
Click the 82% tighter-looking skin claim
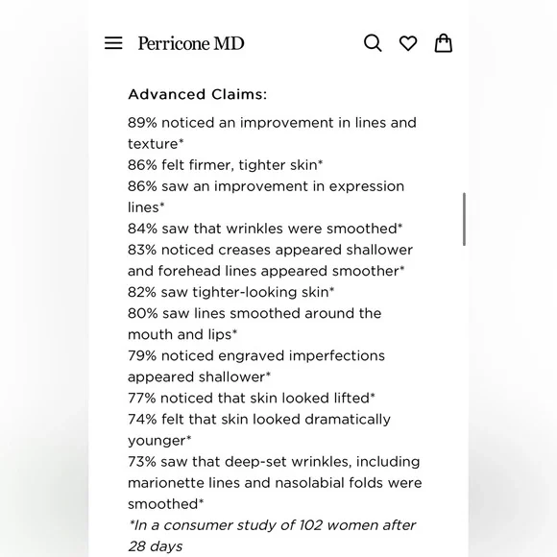[230, 292]
